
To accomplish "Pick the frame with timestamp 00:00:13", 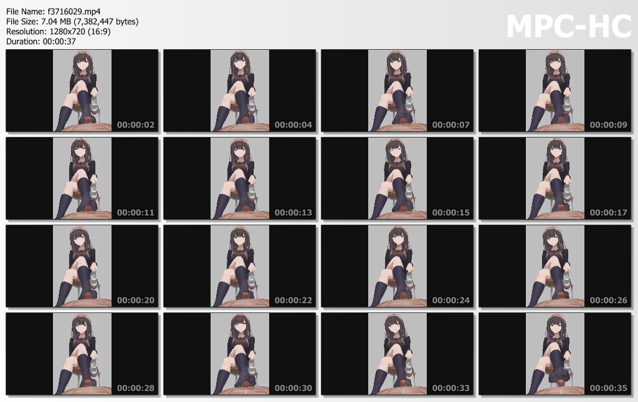I will [x=240, y=179].
